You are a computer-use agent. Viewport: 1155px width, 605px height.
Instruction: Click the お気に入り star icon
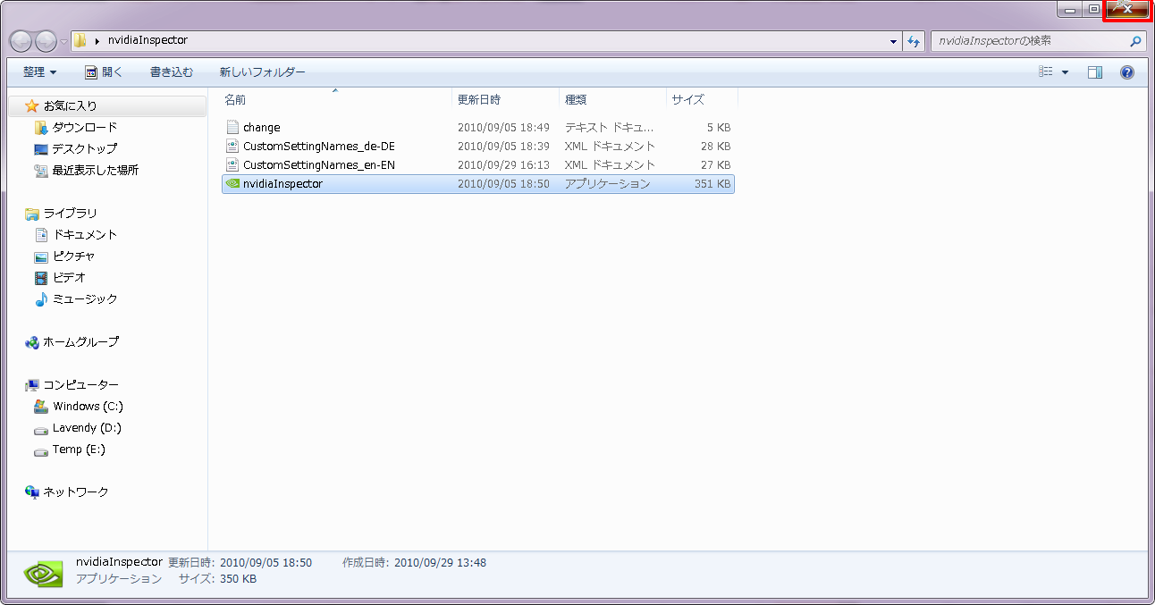tap(32, 106)
